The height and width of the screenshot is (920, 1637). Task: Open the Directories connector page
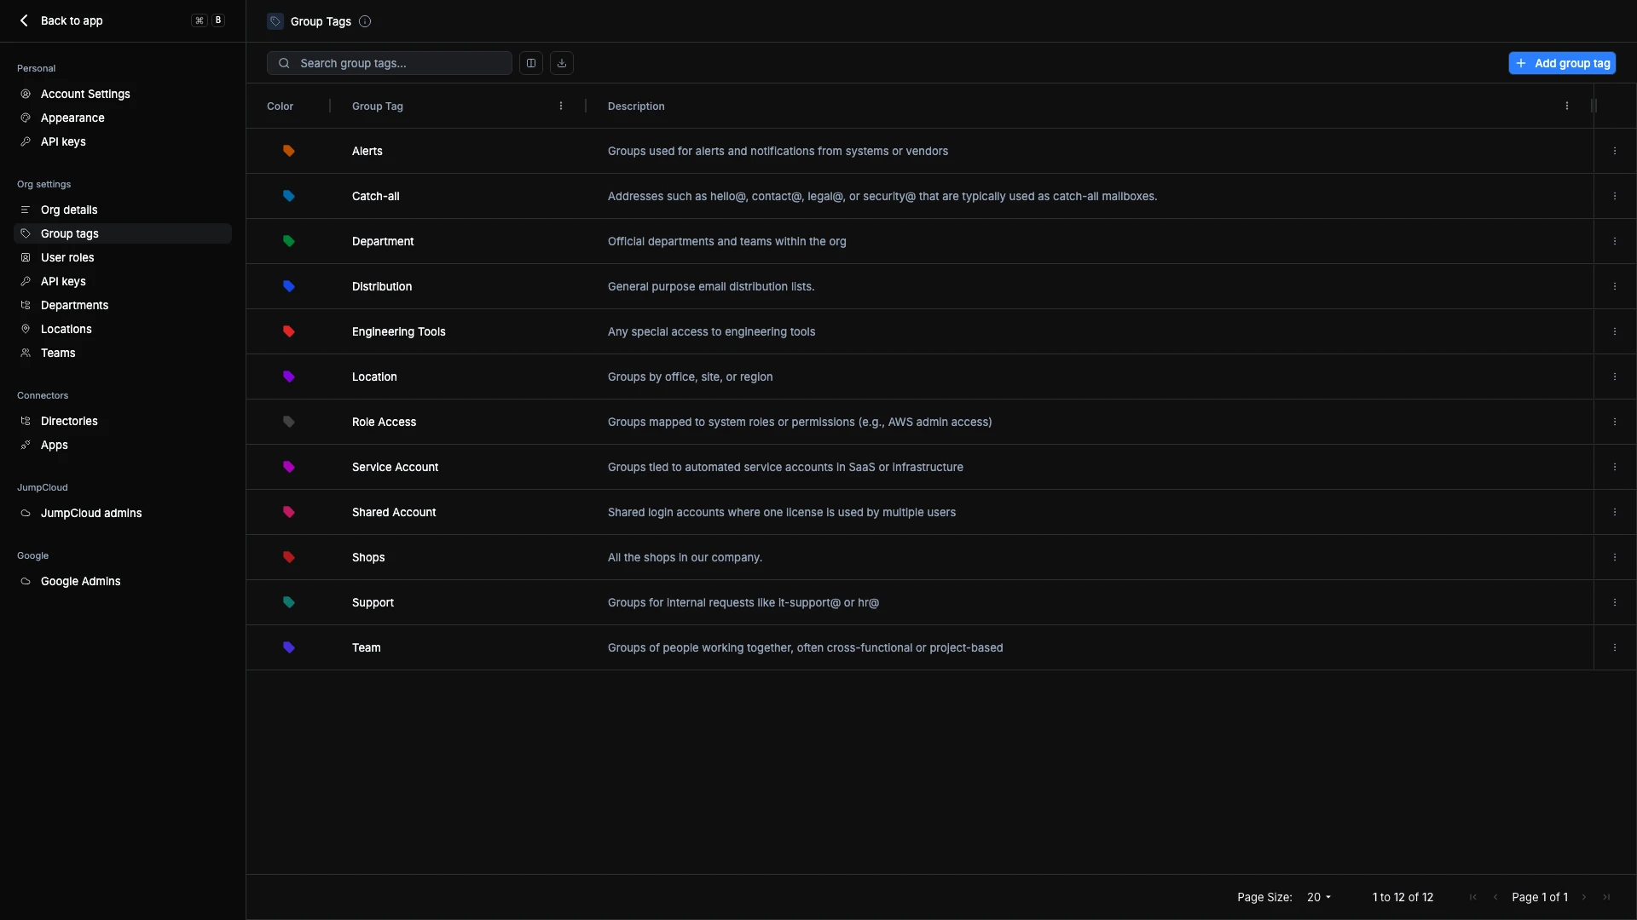click(69, 421)
